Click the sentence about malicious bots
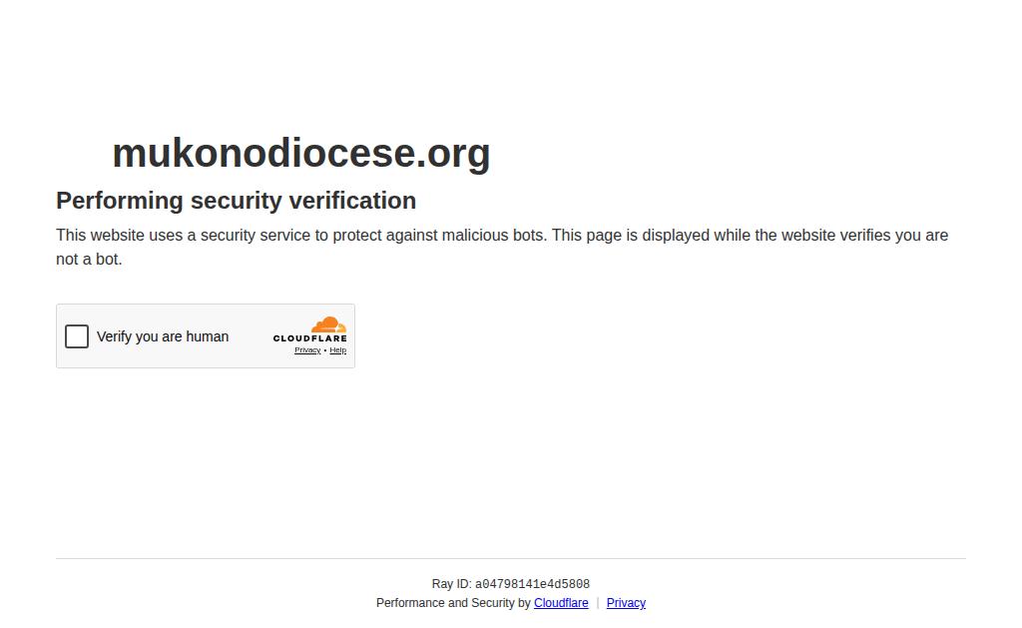1022x628 pixels. click(x=301, y=236)
